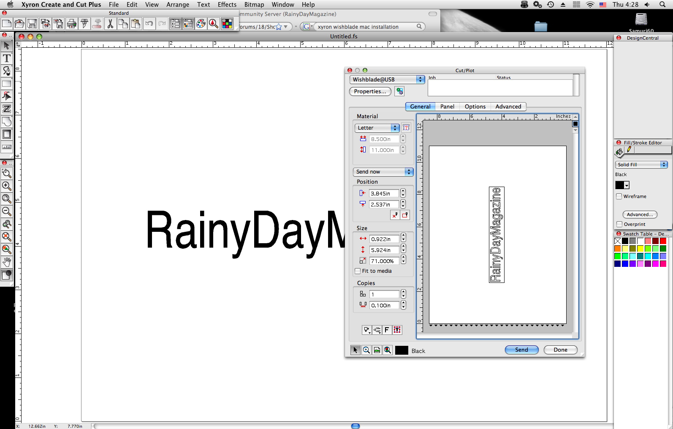Switch to the Panel tab

[447, 106]
